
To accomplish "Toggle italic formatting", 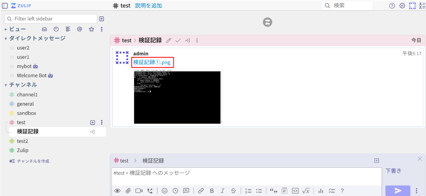I will (223, 191).
